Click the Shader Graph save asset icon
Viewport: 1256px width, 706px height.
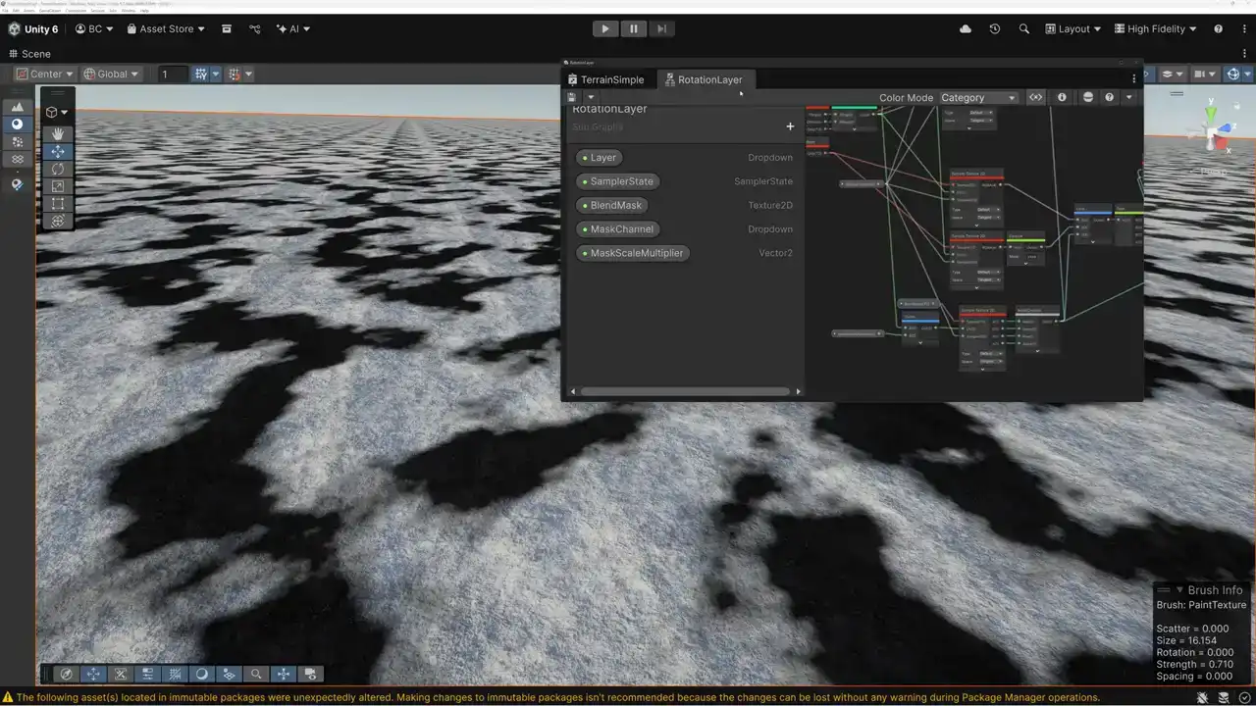[x=572, y=97]
